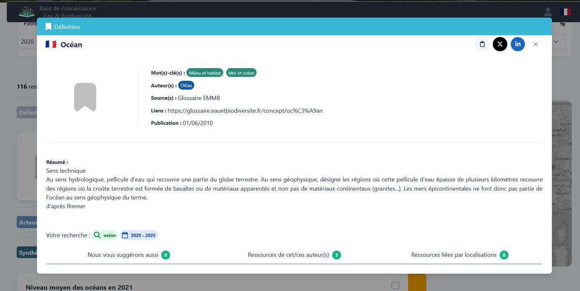Click the French flag in top-right corner

click(565, 11)
